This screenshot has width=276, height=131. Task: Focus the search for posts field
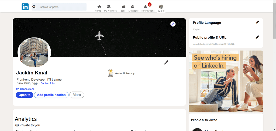click(x=59, y=7)
